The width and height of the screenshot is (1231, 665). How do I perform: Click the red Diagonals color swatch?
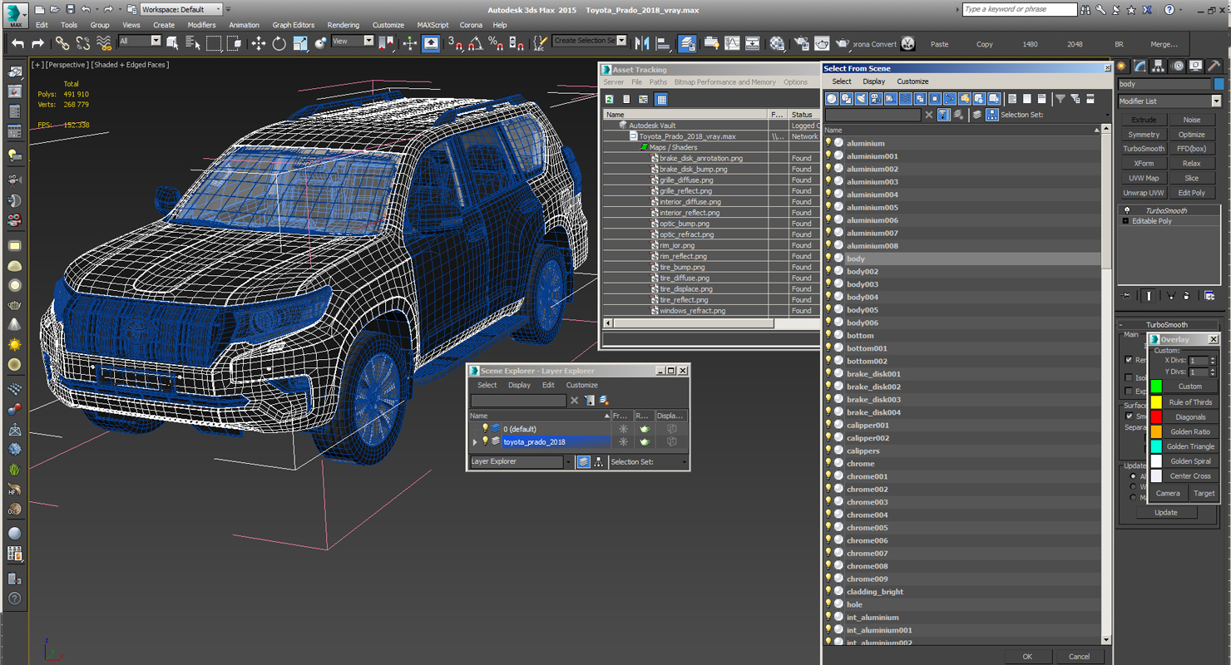[1156, 416]
